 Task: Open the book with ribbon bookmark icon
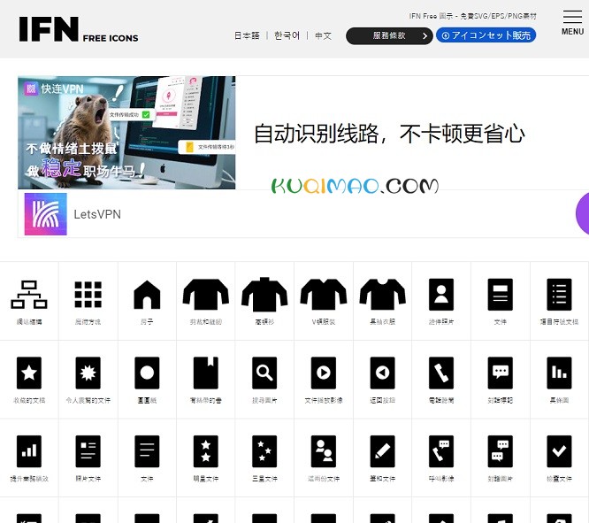click(205, 373)
